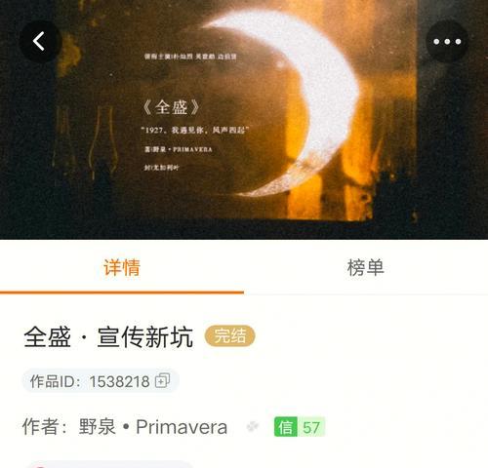The image size is (488, 468).
Task: Tap the cast credits line atop cover
Action: [x=190, y=57]
